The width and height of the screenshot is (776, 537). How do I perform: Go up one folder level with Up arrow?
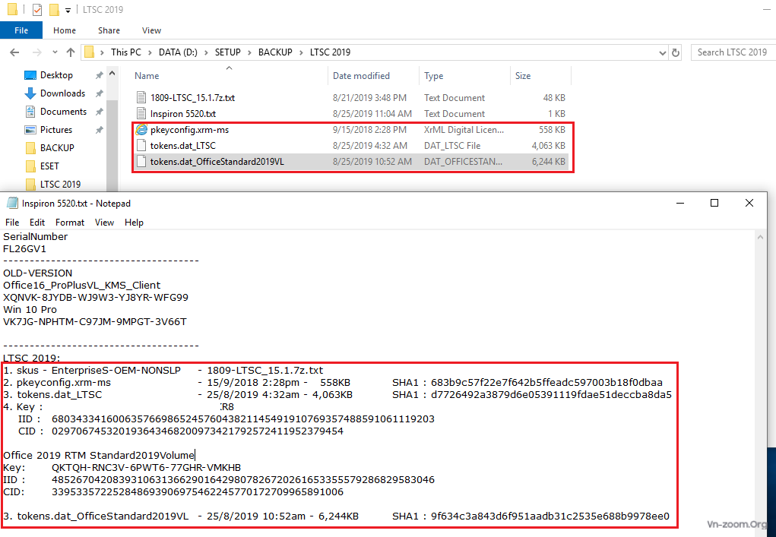(71, 52)
